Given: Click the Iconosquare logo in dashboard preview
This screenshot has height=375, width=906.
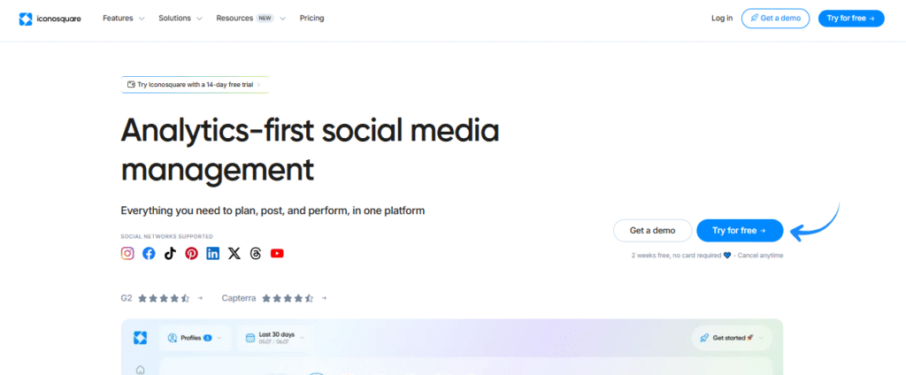Looking at the screenshot, I should pyautogui.click(x=140, y=338).
